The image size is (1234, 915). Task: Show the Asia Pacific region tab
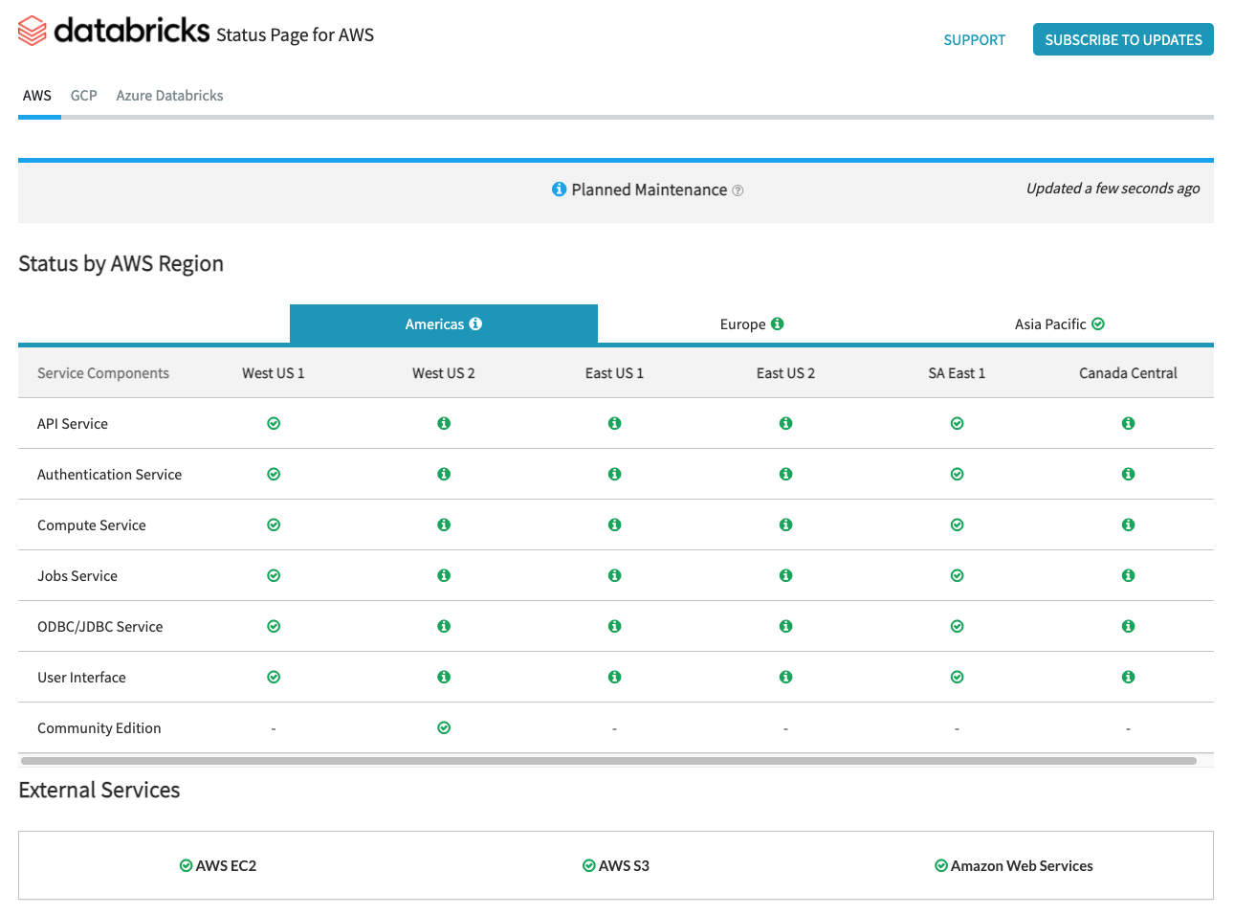point(1059,324)
